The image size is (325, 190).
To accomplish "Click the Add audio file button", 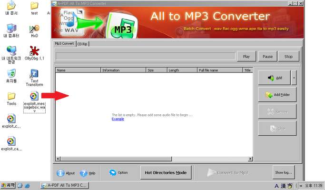I will point(274,78).
